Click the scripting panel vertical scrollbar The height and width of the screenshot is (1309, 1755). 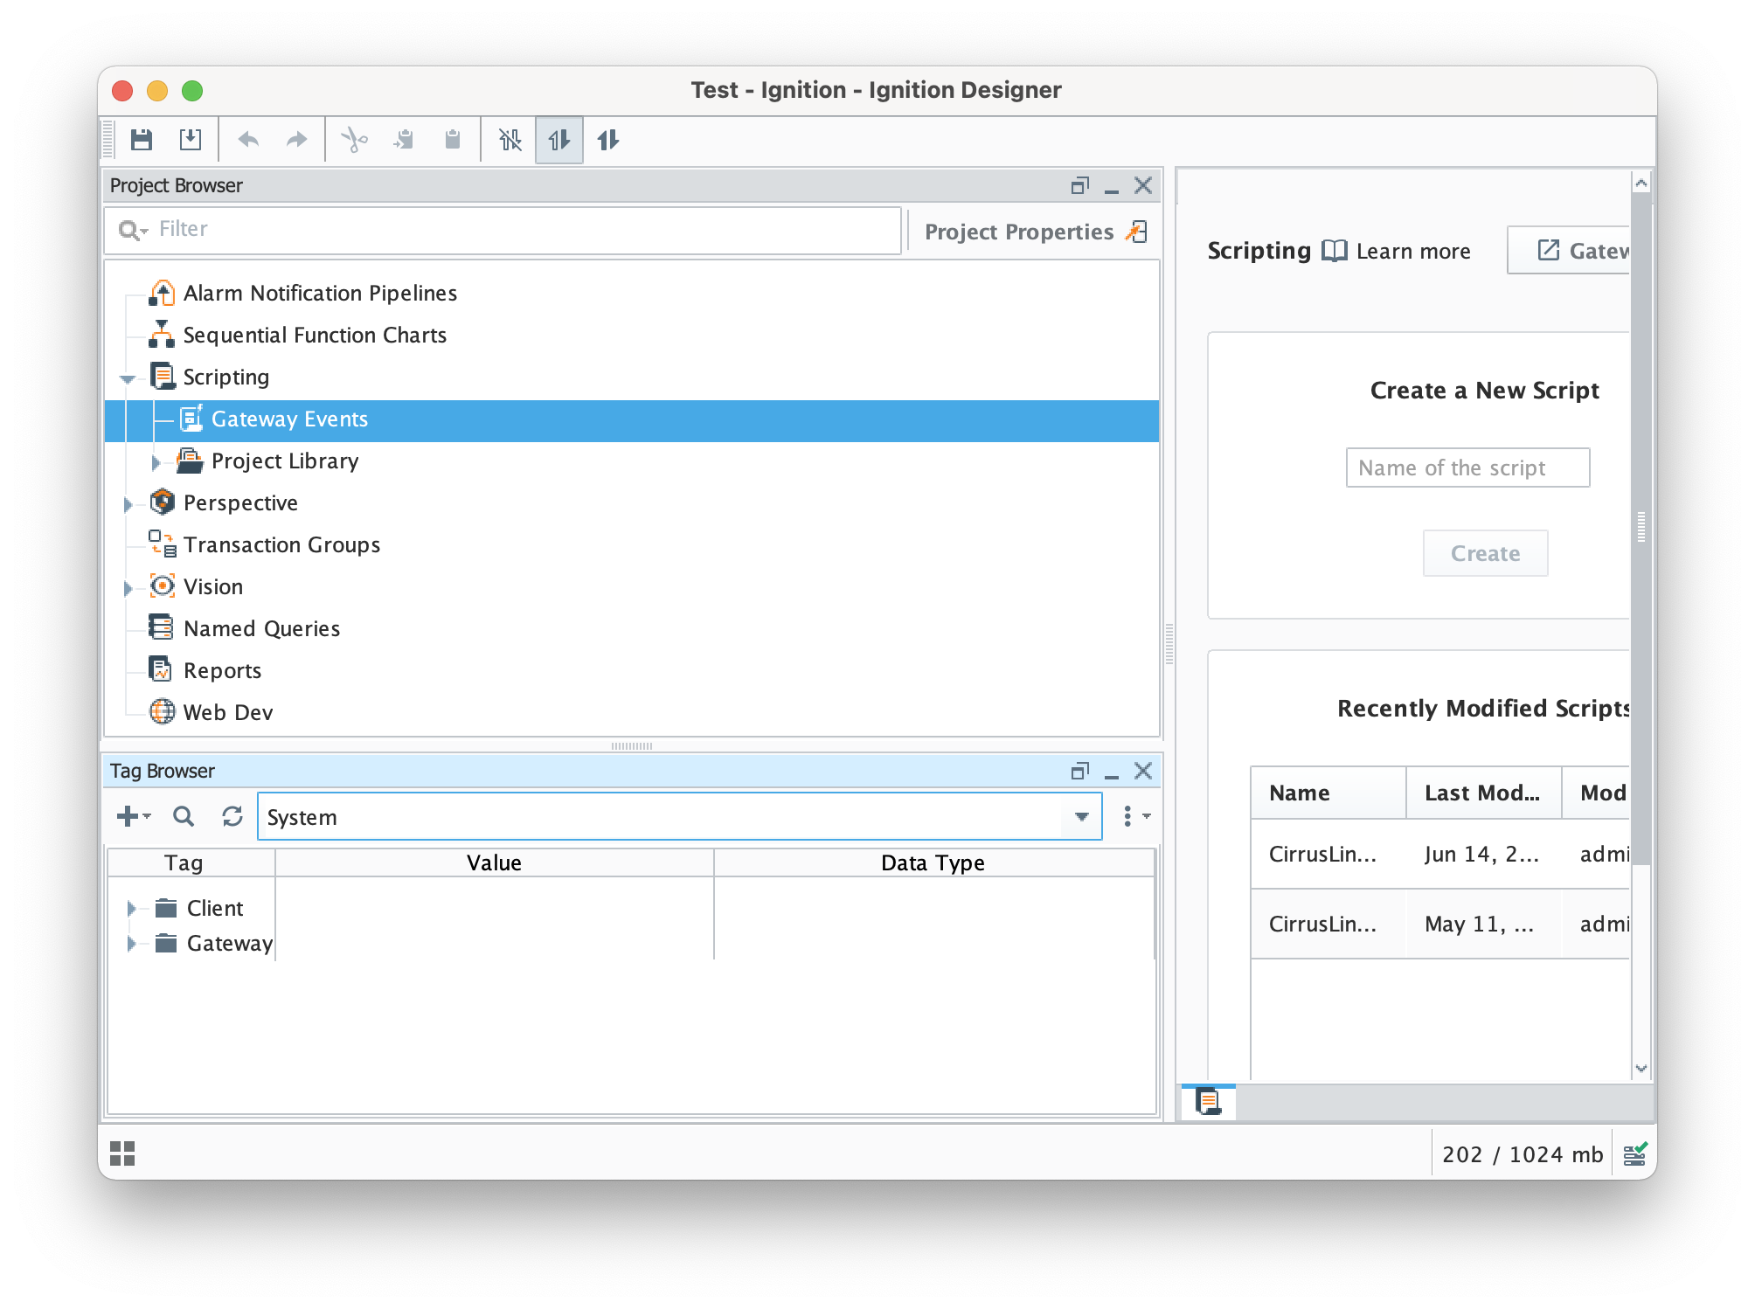(x=1641, y=529)
